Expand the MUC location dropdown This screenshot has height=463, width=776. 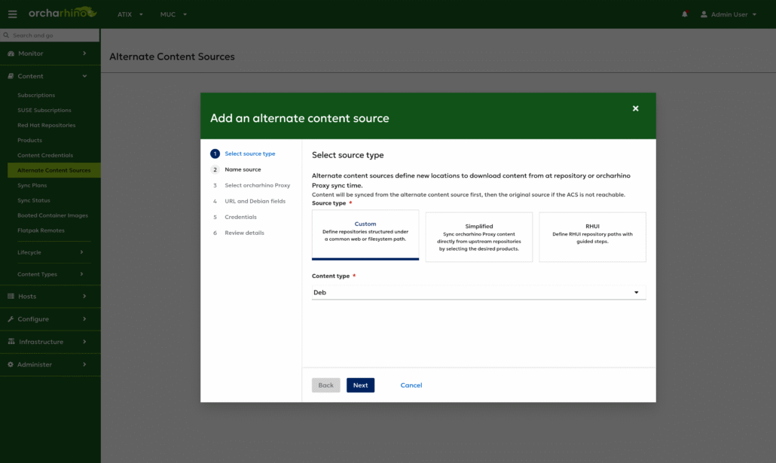tap(173, 14)
